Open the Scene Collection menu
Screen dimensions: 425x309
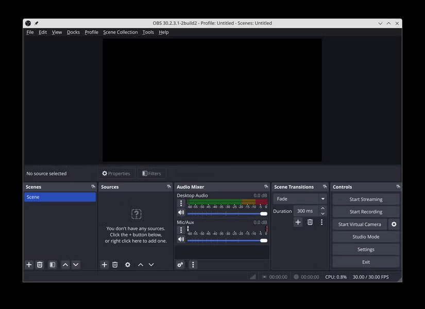(x=120, y=32)
